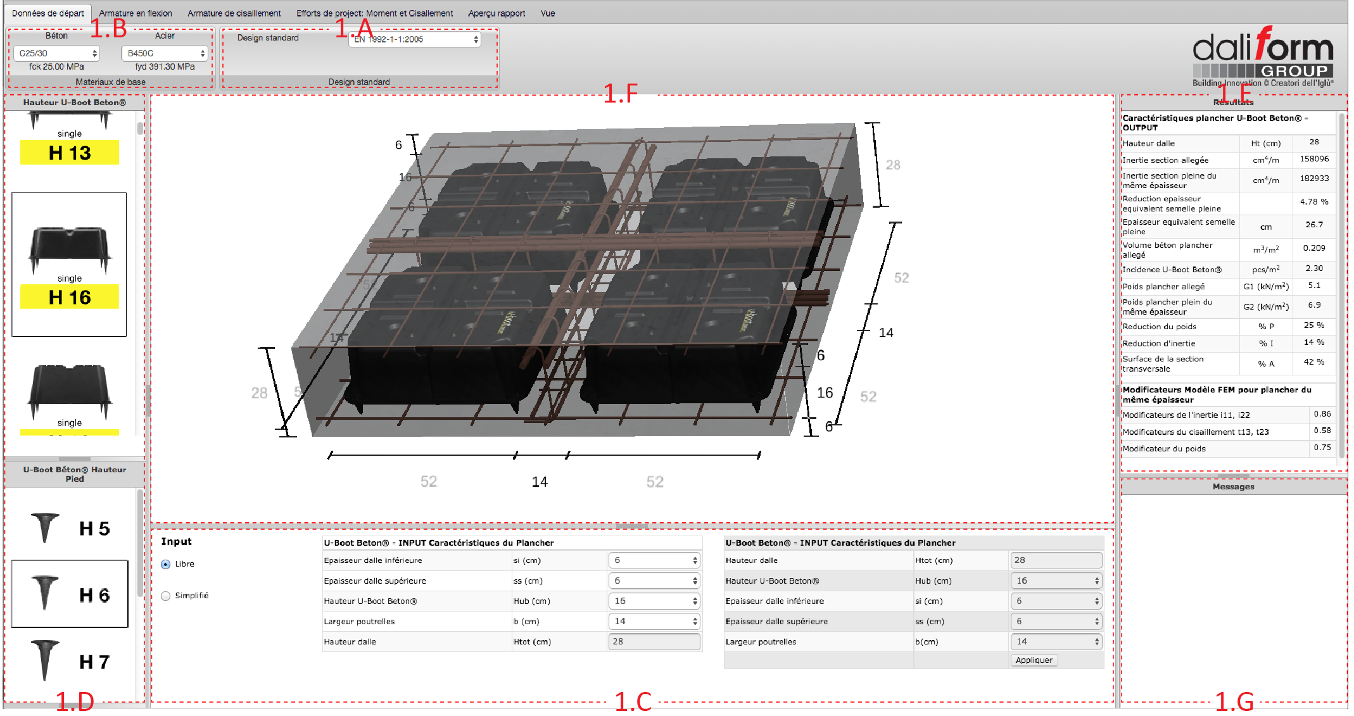Open the ss (cm) dropdown in right input table
The image size is (1354, 716).
pyautogui.click(x=1056, y=621)
